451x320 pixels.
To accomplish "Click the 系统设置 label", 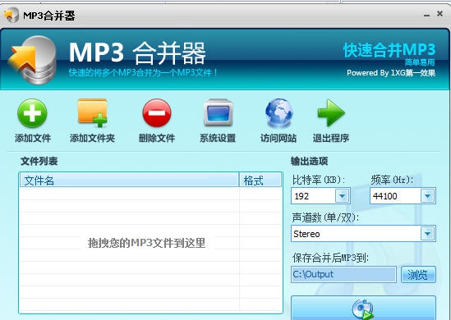I will (218, 138).
